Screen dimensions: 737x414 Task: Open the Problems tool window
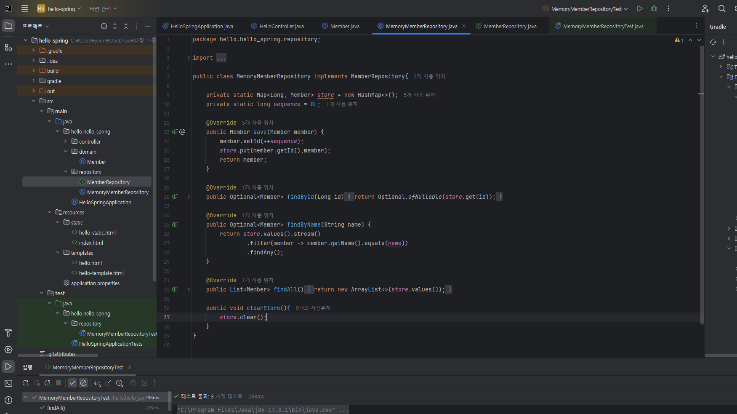tap(8, 400)
